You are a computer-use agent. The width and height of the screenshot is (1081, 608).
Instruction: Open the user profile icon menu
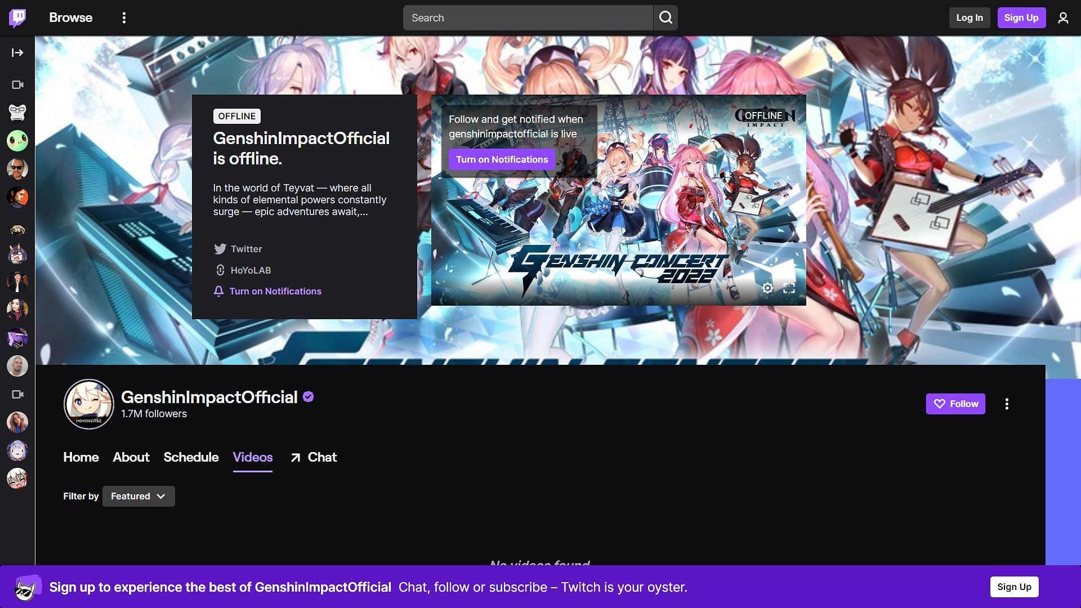coord(1063,18)
